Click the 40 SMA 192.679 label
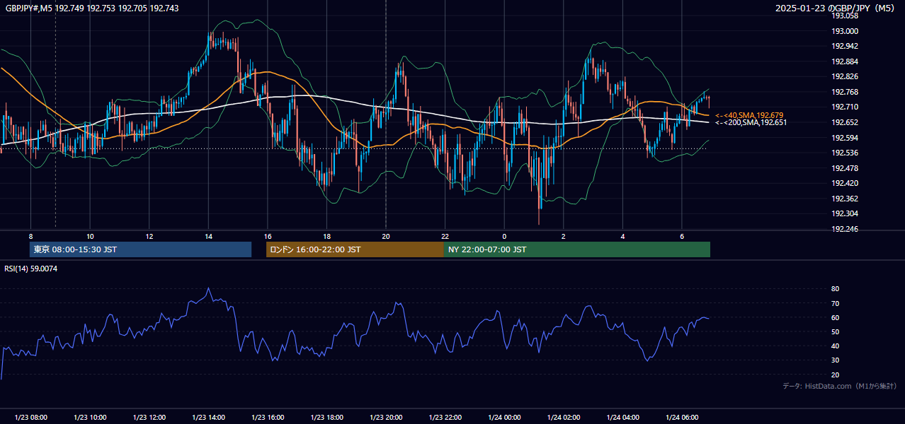 (x=749, y=115)
